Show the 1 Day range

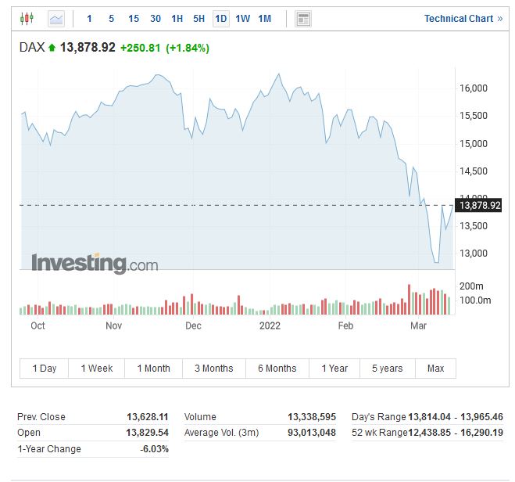pyautogui.click(x=45, y=369)
